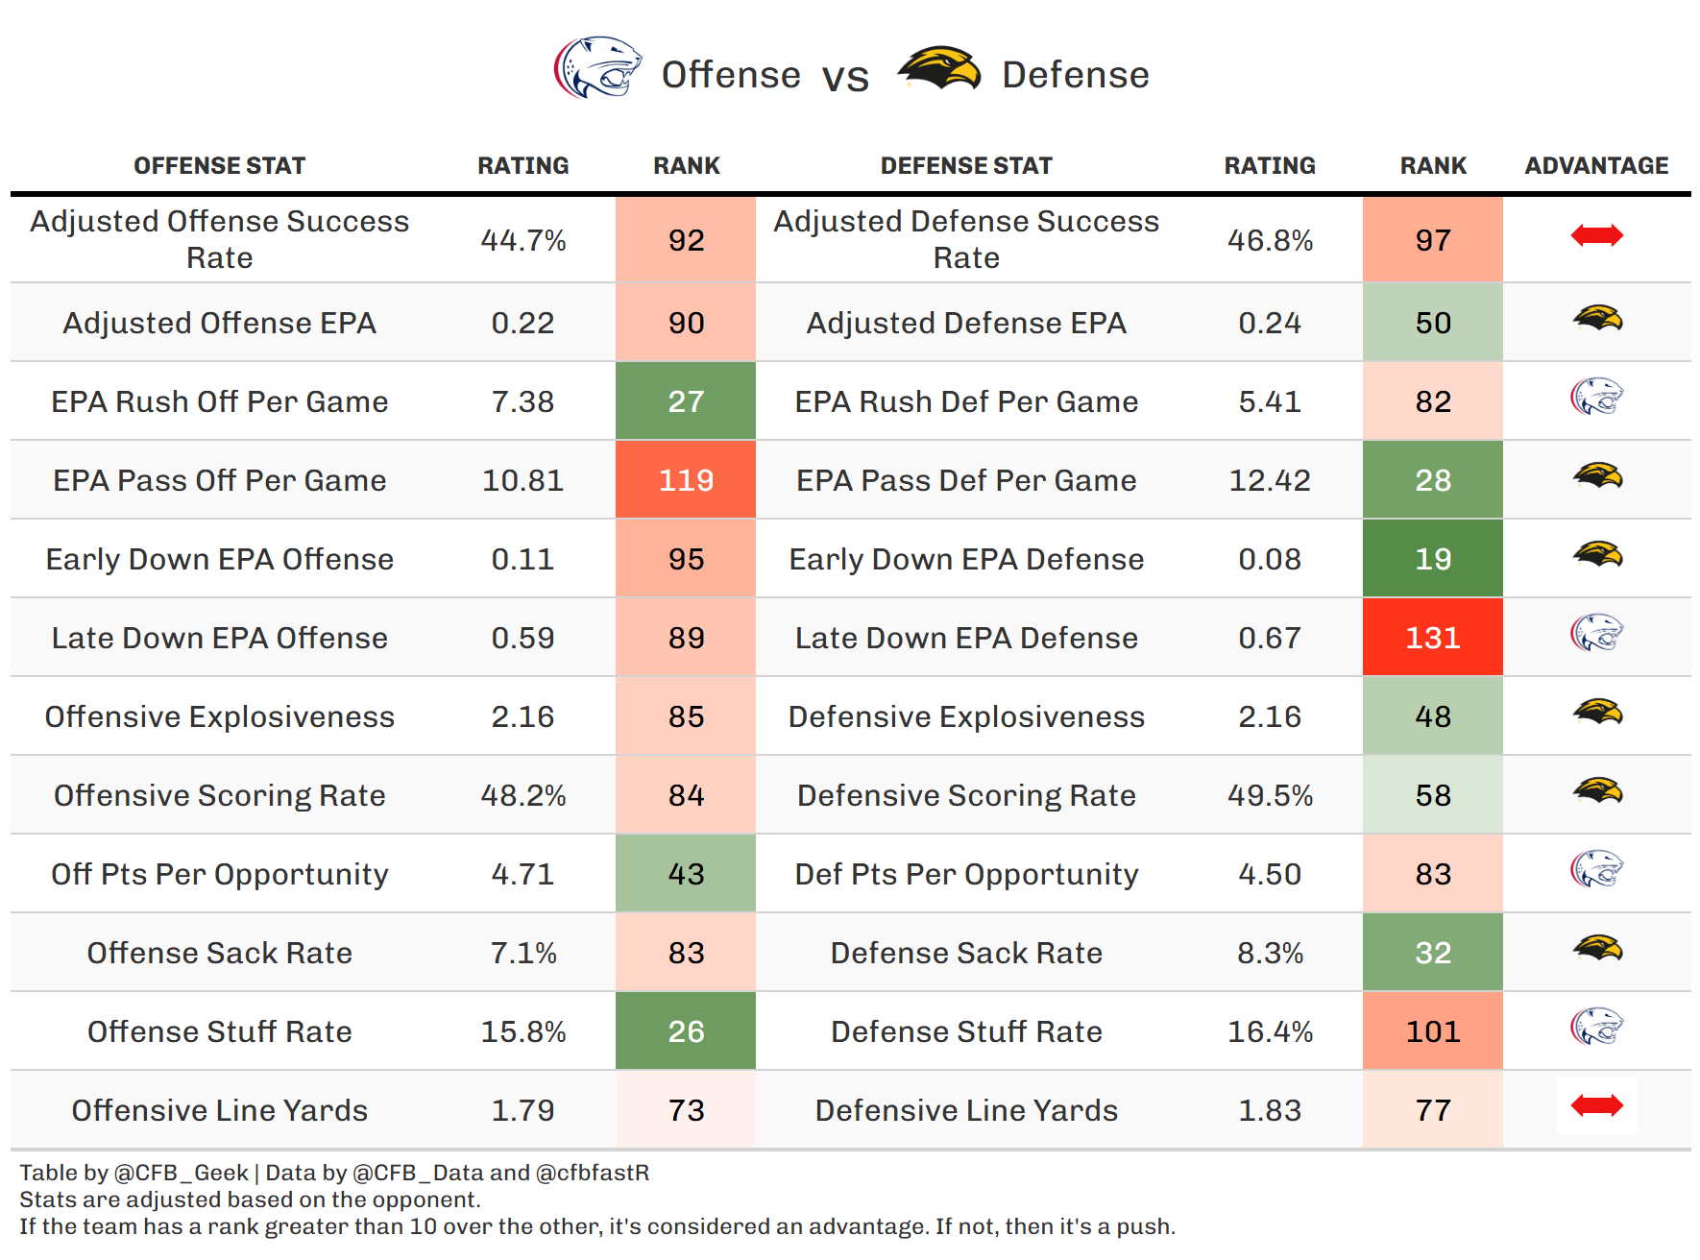Click the Defensive Scoring Rate label

click(966, 795)
